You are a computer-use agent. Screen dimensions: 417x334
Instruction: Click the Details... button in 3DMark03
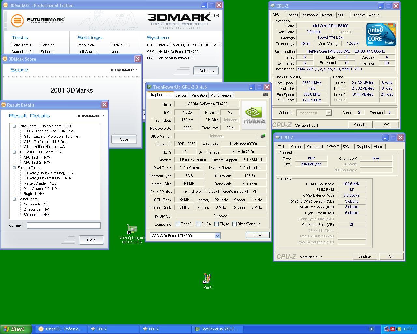[x=206, y=70]
